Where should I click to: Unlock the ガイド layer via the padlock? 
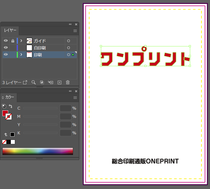(x=13, y=41)
